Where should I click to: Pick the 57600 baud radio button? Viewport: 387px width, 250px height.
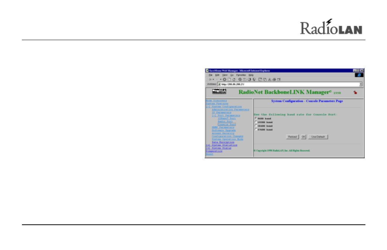pos(256,129)
